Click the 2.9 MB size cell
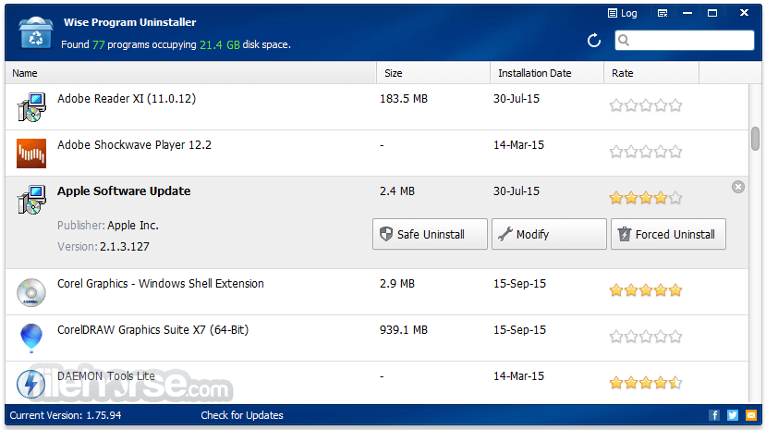766x430 pixels. (x=397, y=284)
